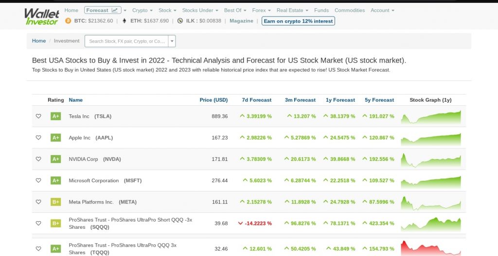
Task: Open NVIDIA 1y stock graph
Action: [431, 160]
